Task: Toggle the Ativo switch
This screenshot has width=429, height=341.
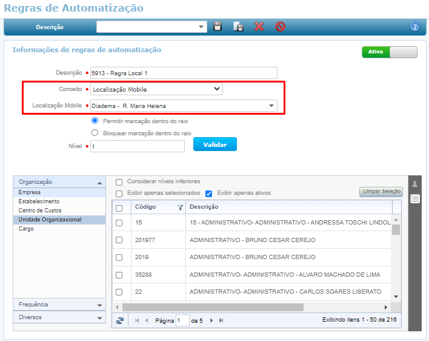Action: 389,52
